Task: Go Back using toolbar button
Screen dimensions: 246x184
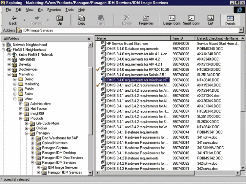Action: [13, 20]
